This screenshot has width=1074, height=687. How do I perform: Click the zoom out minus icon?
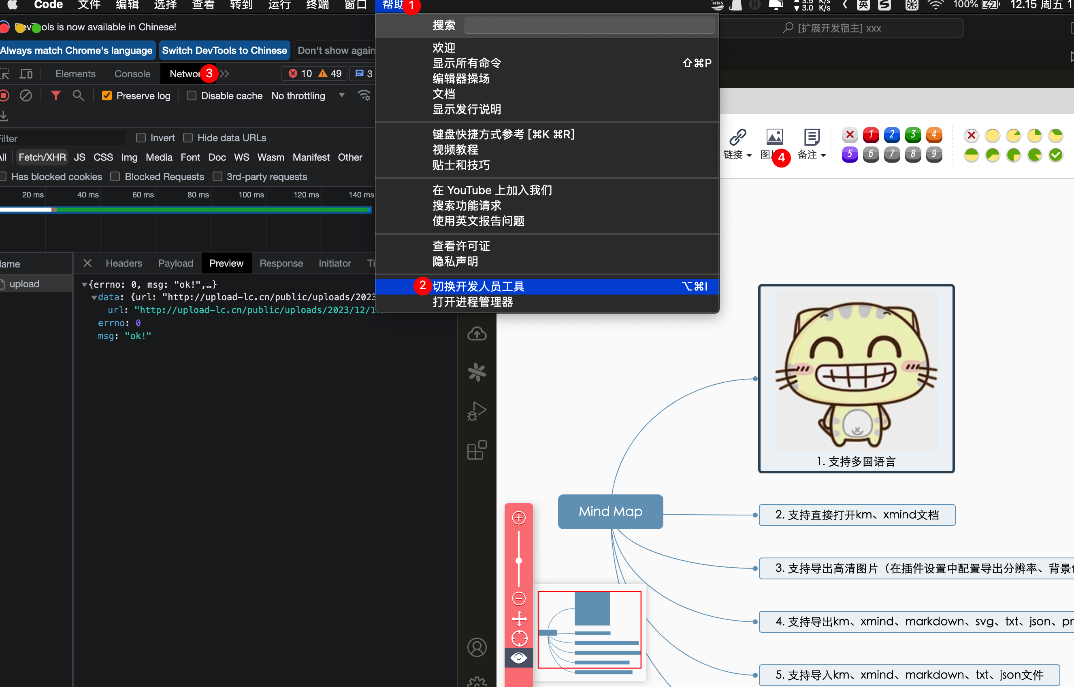point(518,598)
